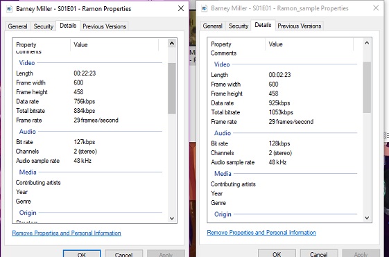This screenshot has width=389, height=257.
Task: Open Security tab in Ramon_sample Properties
Action: 239,26
